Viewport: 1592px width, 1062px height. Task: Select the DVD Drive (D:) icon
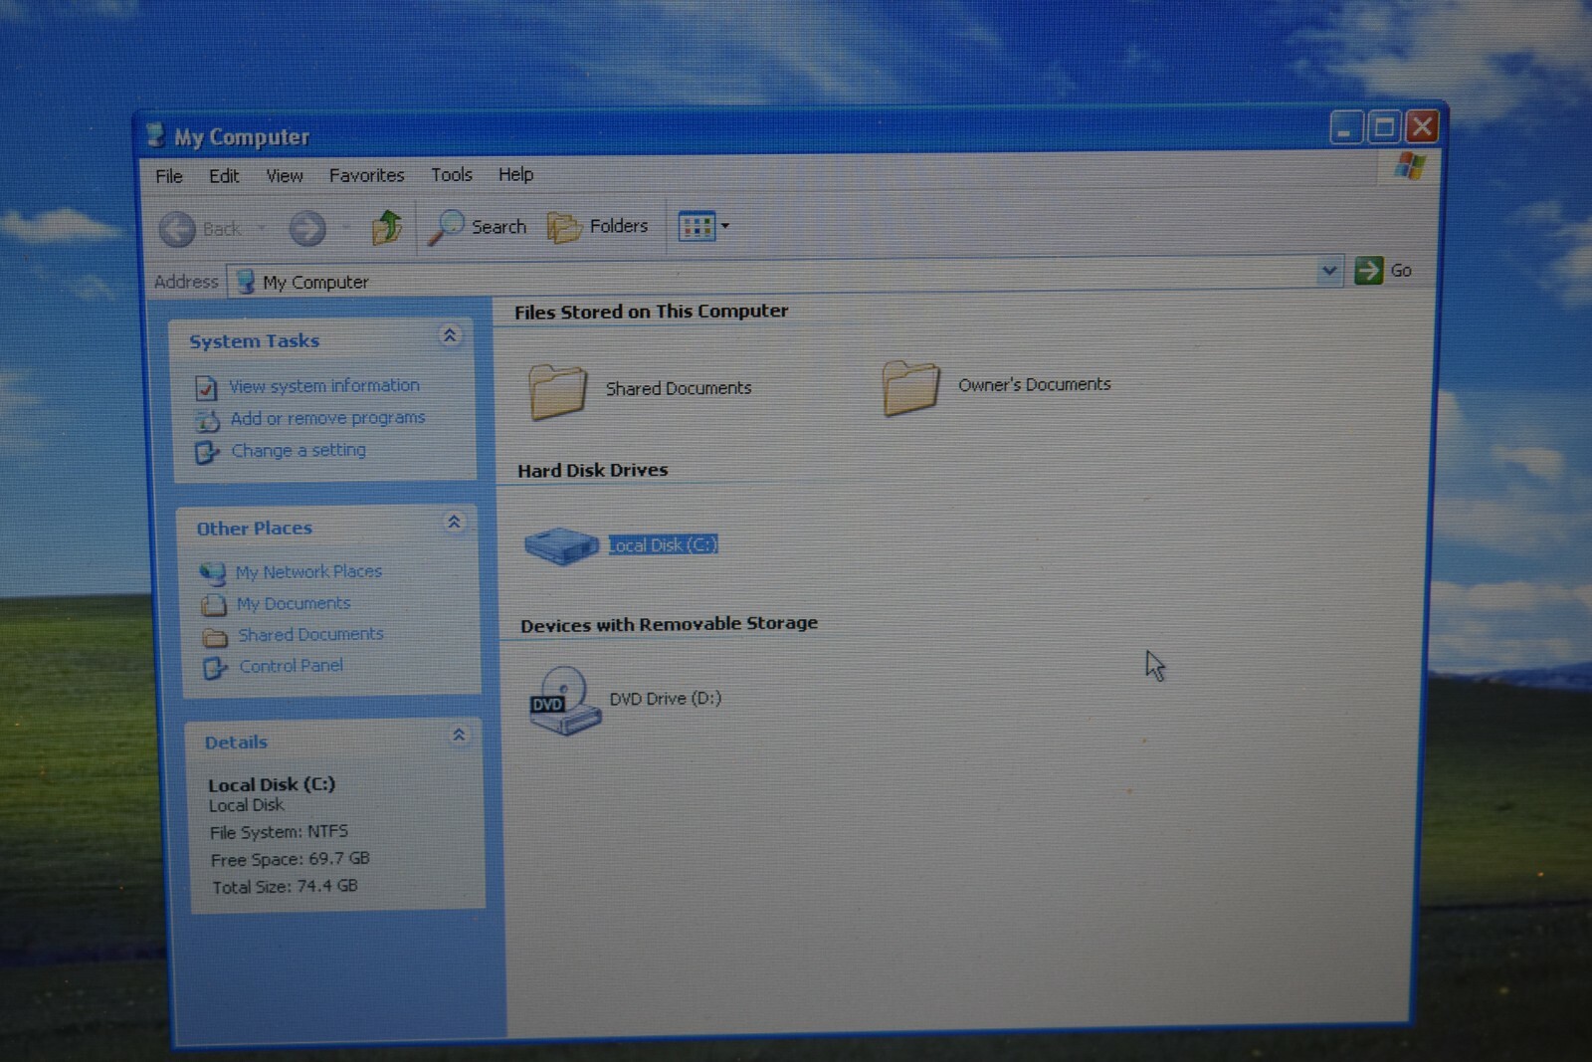point(564,701)
